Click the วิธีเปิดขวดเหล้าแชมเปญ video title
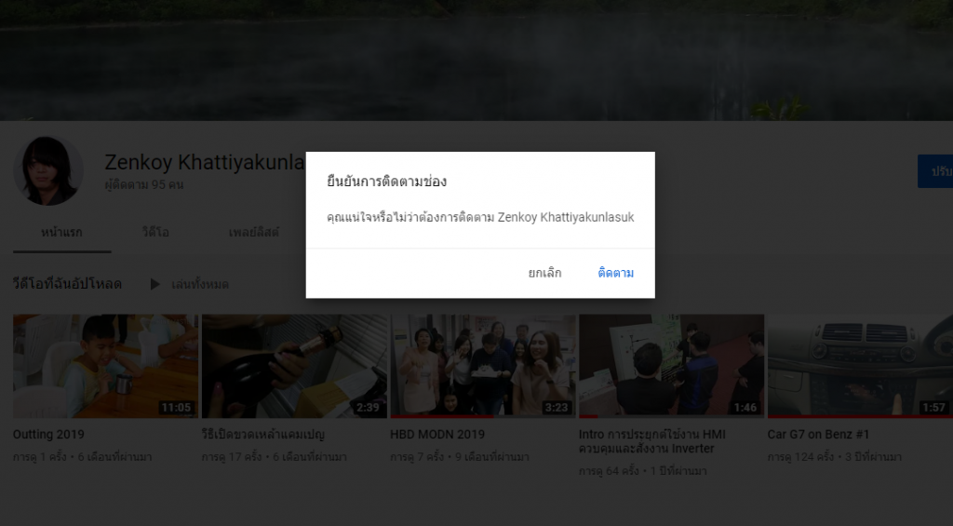This screenshot has height=526, width=953. click(x=263, y=435)
